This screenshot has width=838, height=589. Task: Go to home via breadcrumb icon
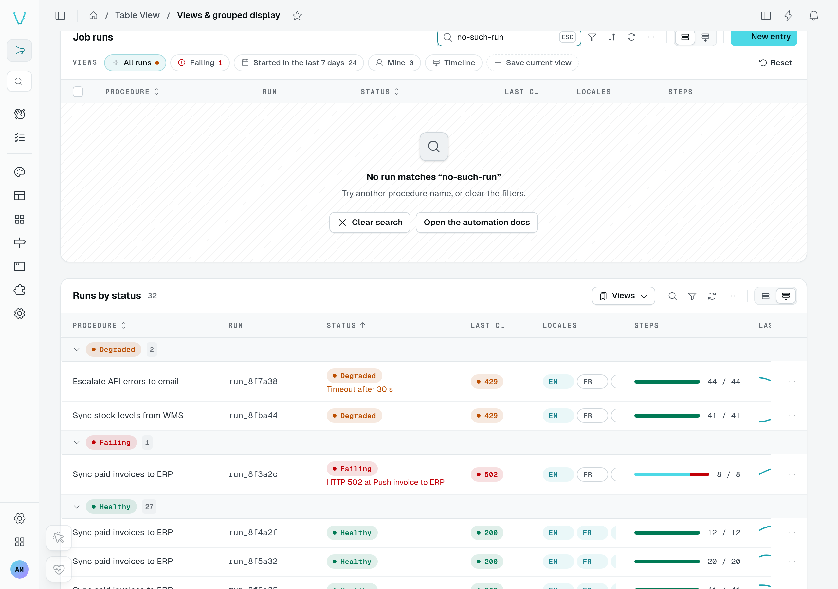tap(93, 15)
